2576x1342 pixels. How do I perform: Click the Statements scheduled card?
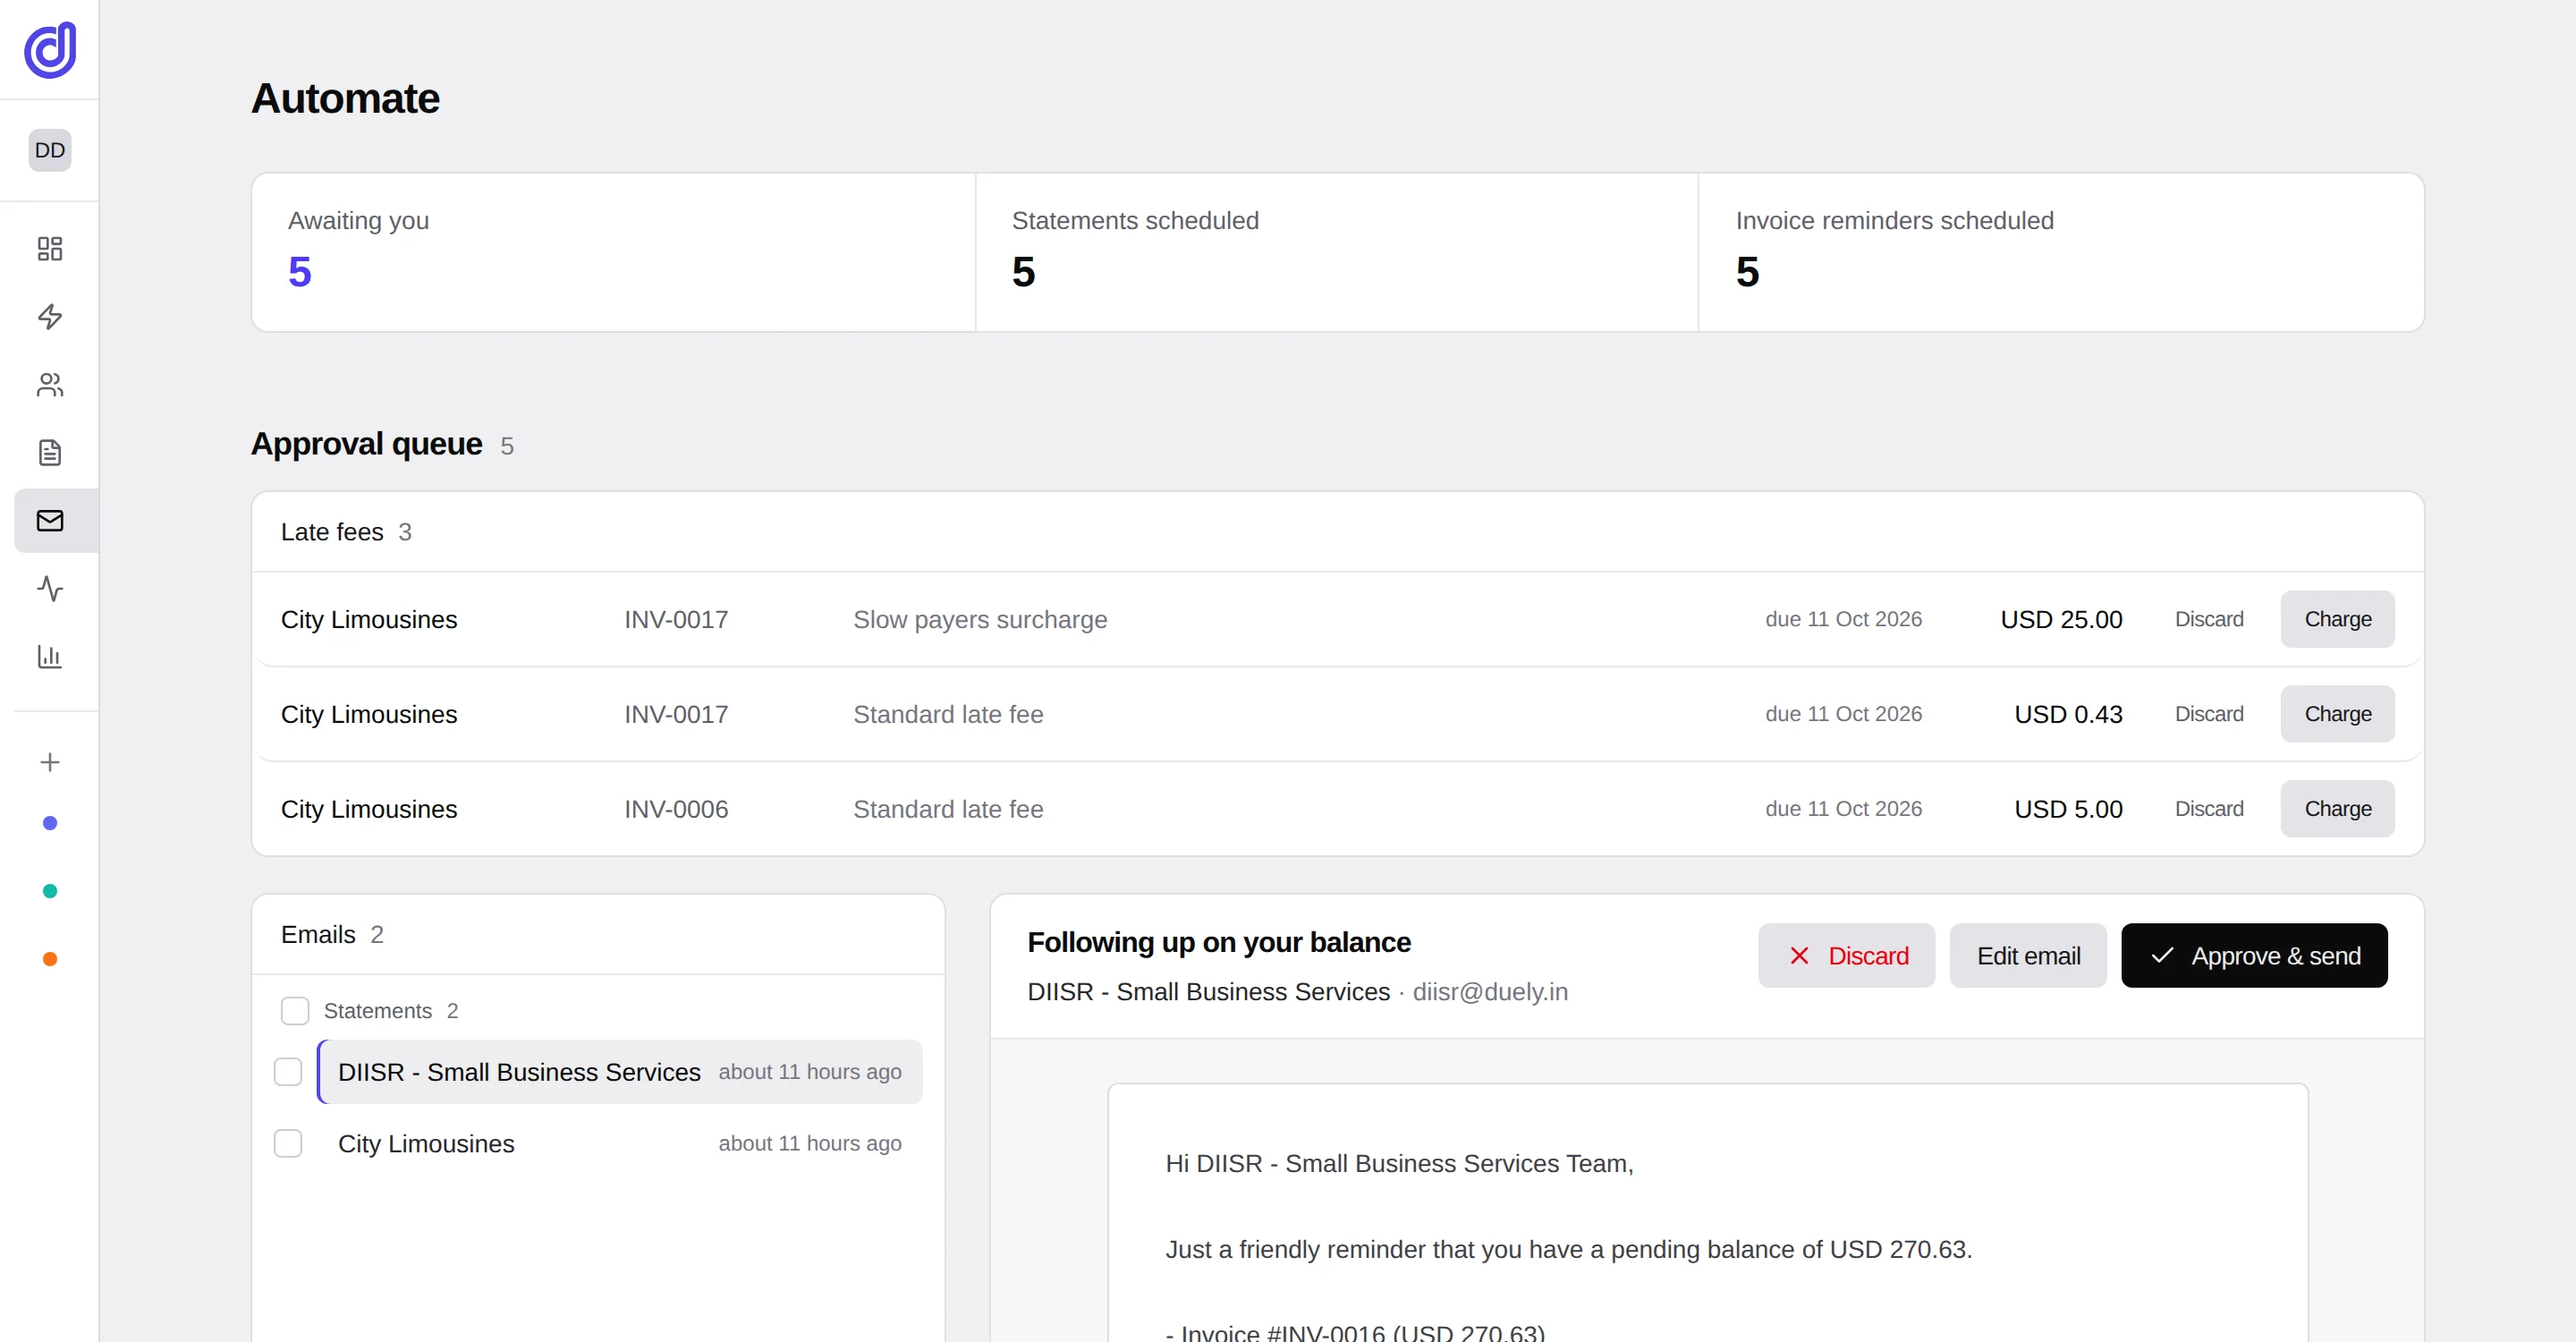tap(1337, 252)
